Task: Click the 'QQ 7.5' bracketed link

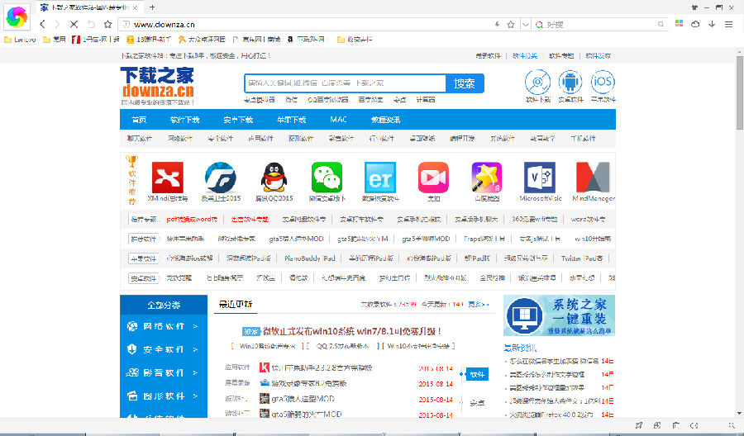Action: (x=342, y=346)
